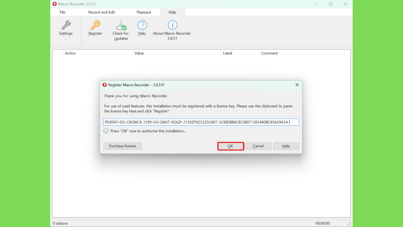Minimize the Macro Recorder window
403x227 pixels.
[x=316, y=4]
